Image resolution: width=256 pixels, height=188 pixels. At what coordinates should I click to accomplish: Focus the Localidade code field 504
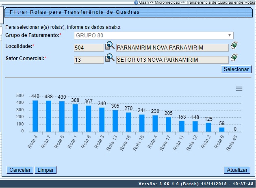[89, 48]
